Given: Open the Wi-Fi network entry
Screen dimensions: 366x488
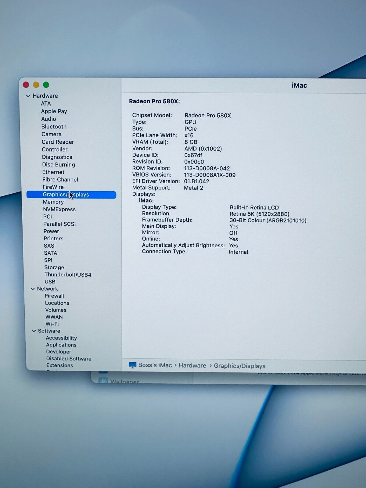Looking at the screenshot, I should point(52,324).
